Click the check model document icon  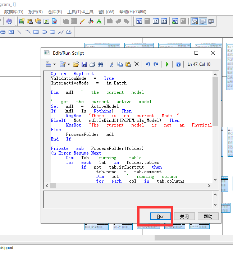[55, 21]
